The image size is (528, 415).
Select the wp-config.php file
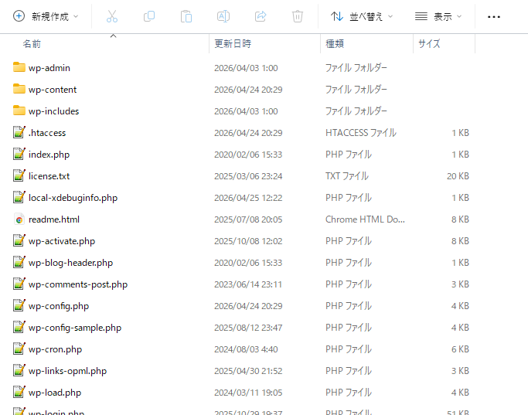(x=59, y=306)
